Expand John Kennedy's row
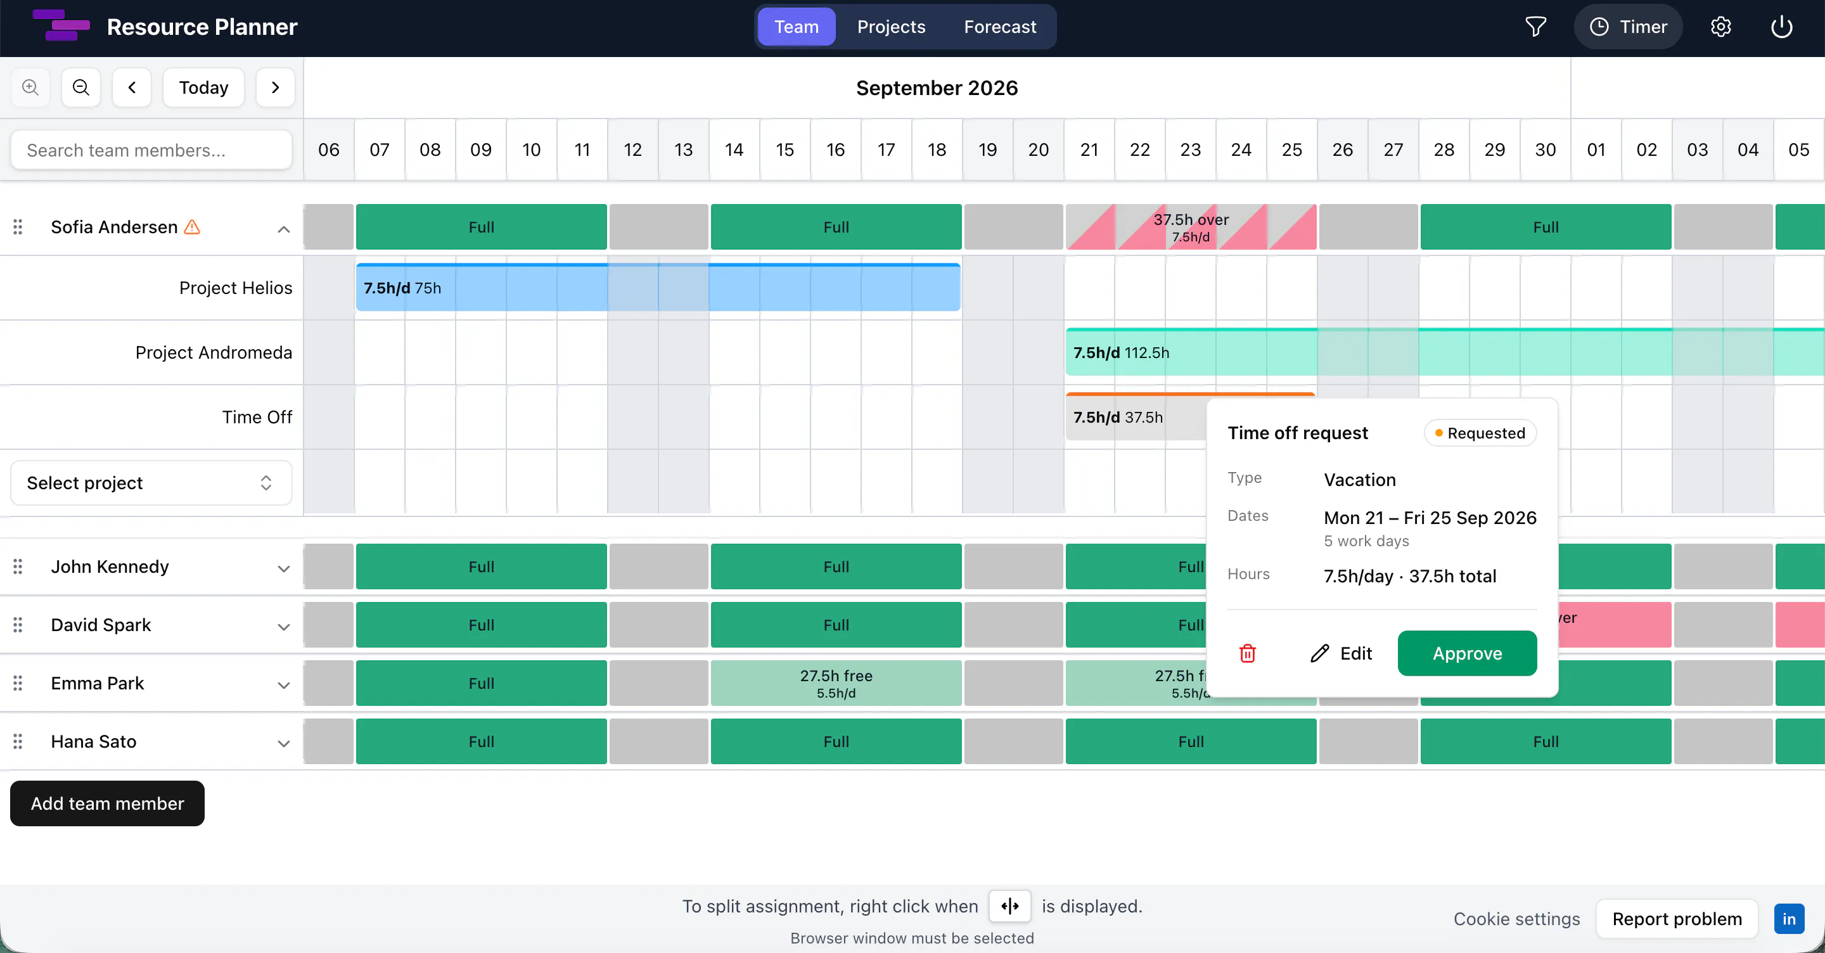The image size is (1825, 953). [x=283, y=568]
